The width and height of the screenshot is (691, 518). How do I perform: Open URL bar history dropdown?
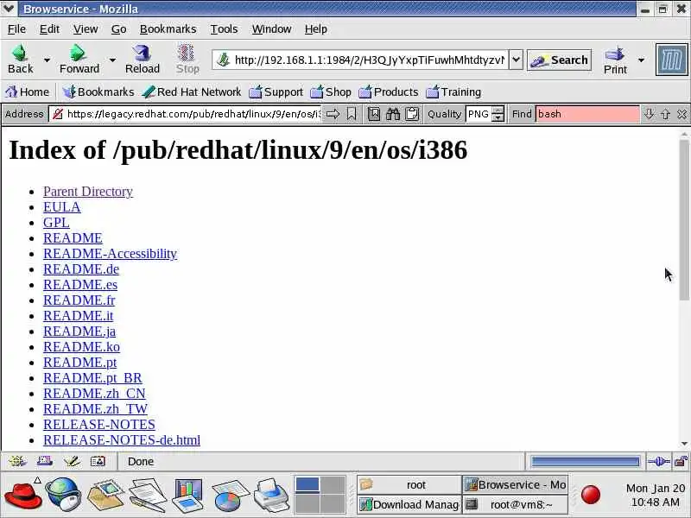click(516, 60)
